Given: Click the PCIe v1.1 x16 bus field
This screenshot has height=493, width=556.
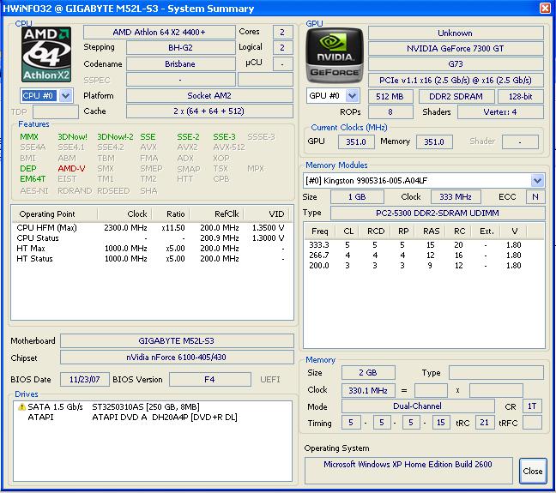Looking at the screenshot, I should (x=456, y=80).
